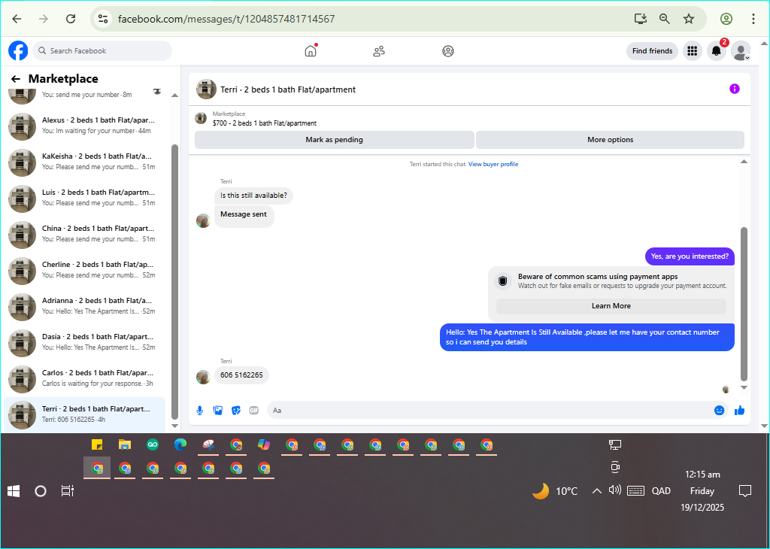This screenshot has width=770, height=549.
Task: Open Microsoft Edge from taskbar
Action: coord(180,445)
